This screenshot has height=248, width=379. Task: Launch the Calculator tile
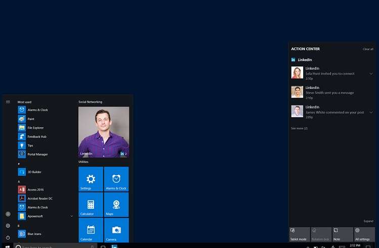click(x=90, y=205)
